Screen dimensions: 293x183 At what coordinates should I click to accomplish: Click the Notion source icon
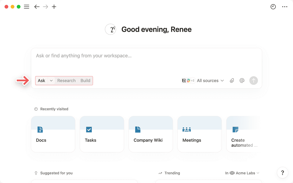[185, 80]
